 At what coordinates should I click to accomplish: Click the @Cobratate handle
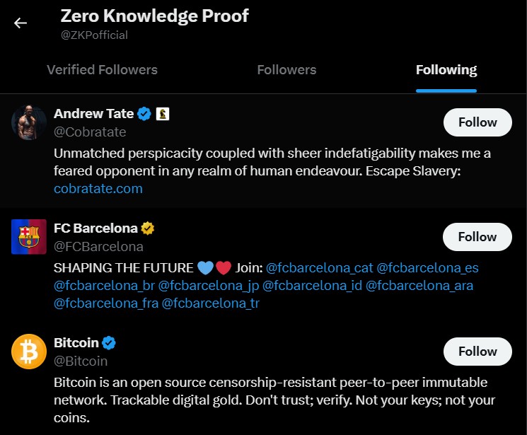click(x=90, y=132)
